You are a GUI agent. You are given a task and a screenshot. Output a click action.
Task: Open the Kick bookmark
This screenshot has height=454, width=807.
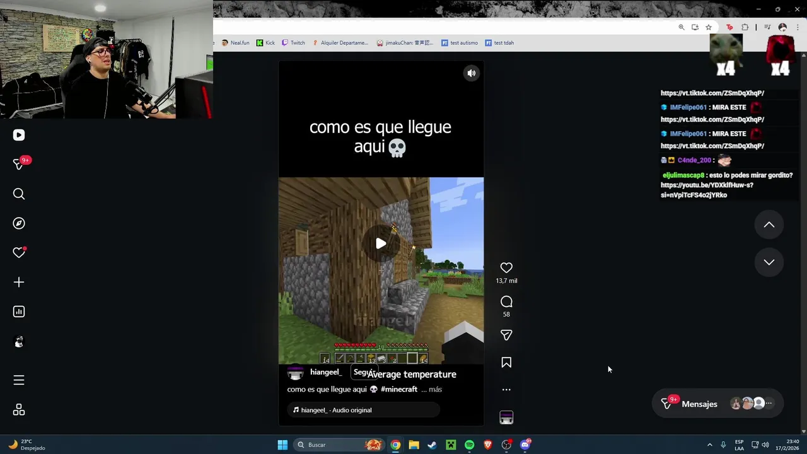coord(265,43)
